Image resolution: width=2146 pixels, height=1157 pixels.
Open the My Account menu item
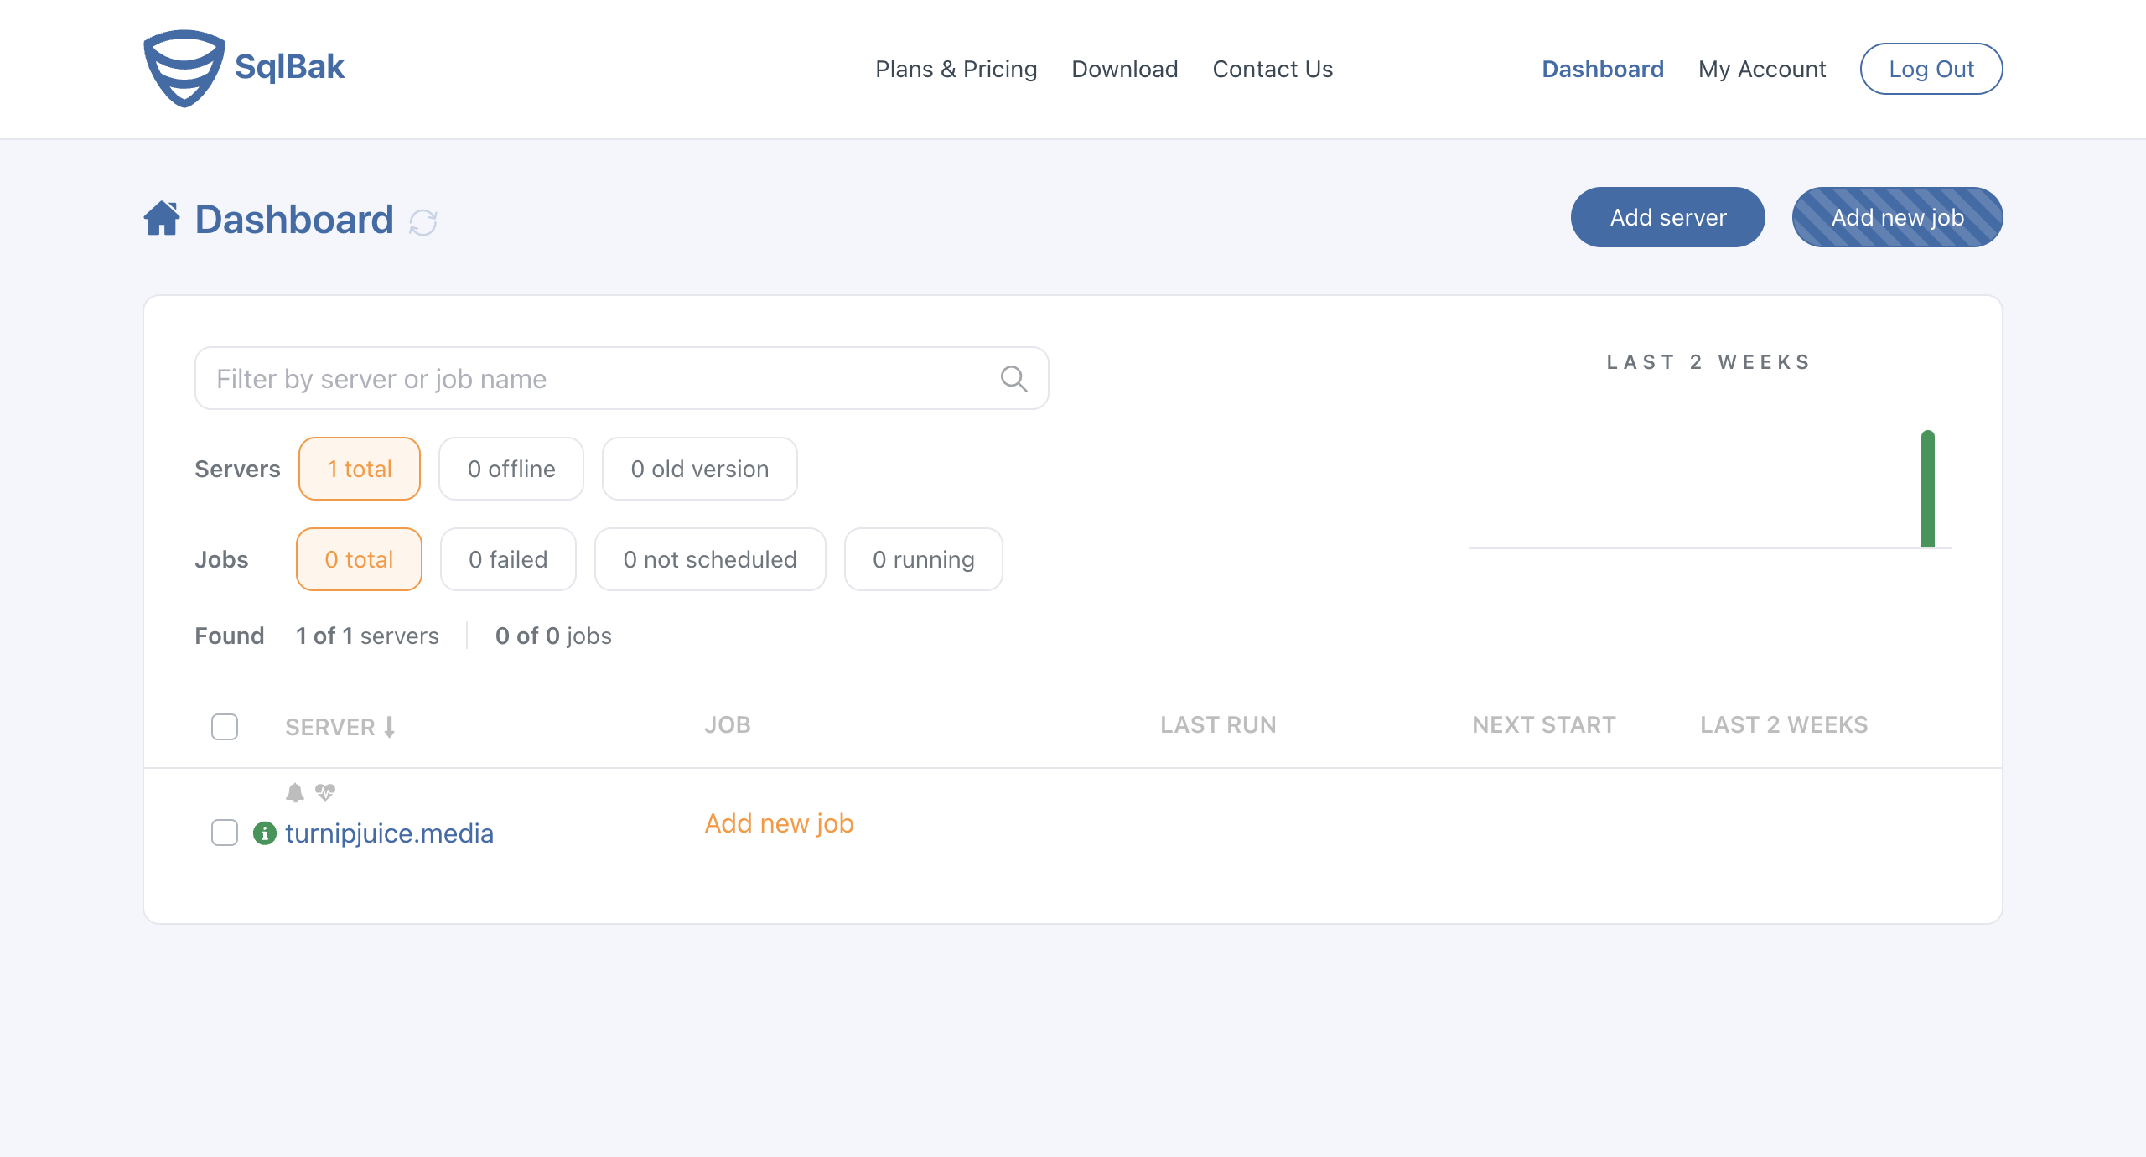click(x=1761, y=69)
